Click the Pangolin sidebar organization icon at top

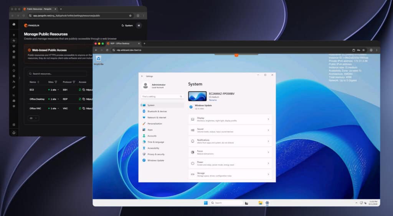coord(14,24)
